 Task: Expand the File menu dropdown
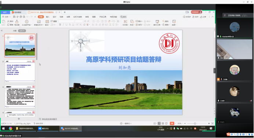7,17
